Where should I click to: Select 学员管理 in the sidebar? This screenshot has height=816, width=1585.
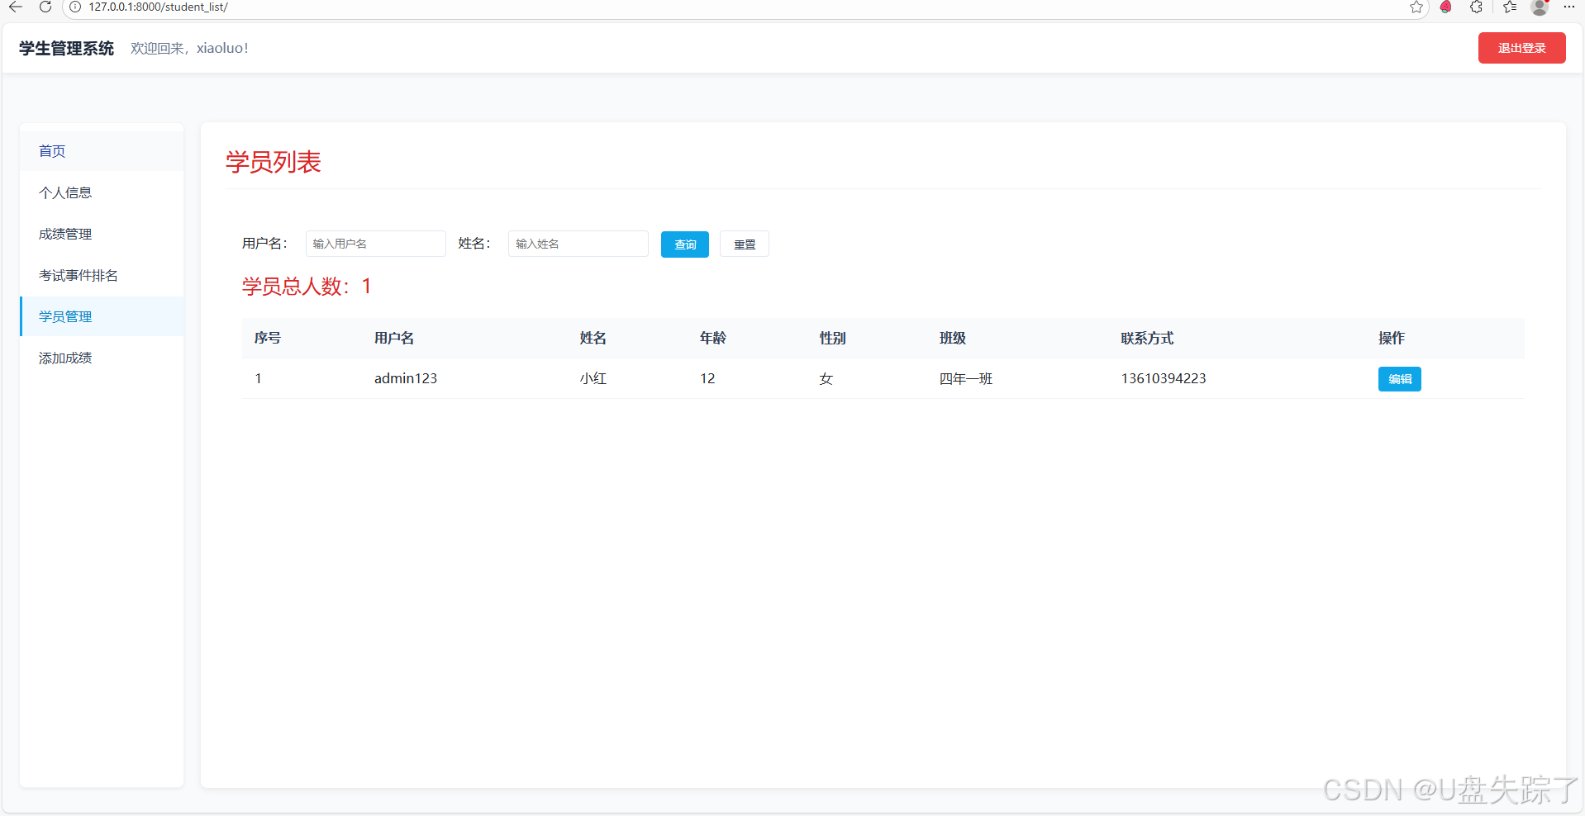click(x=102, y=316)
